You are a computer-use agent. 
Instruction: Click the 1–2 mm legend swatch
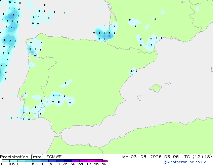coord(21,161)
